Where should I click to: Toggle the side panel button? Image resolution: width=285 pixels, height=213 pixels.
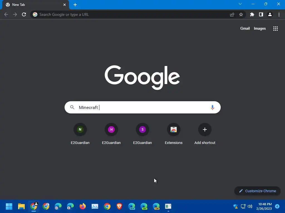(x=261, y=14)
